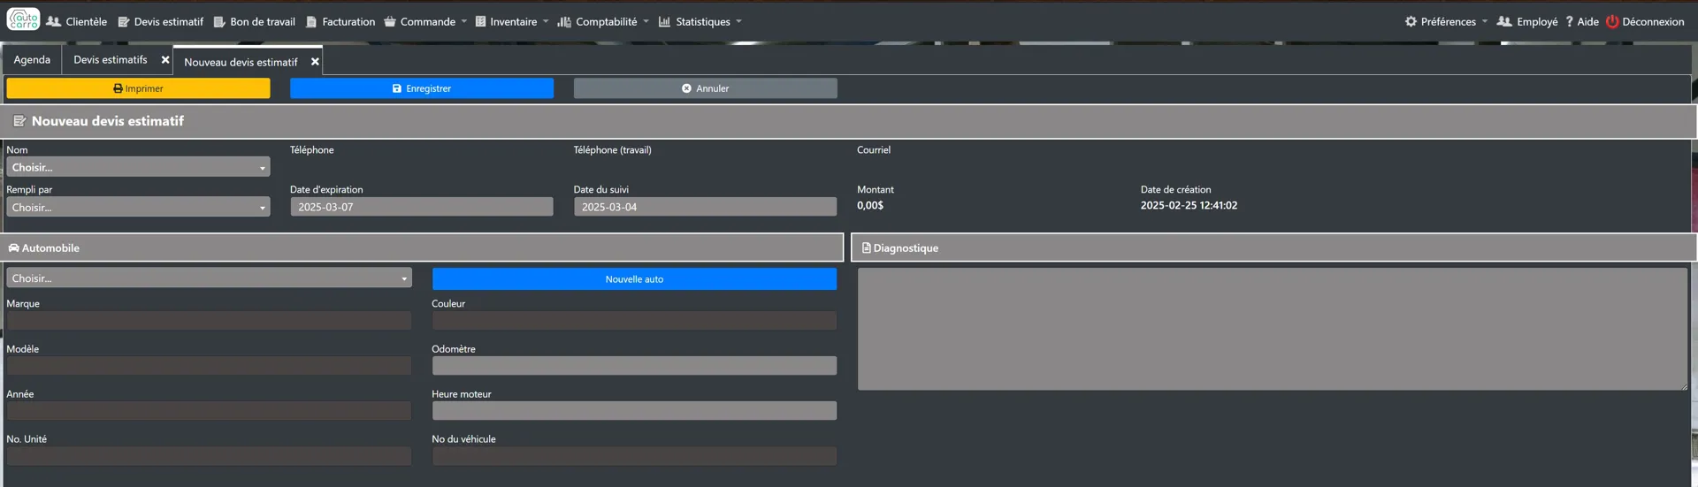
Task: Click the No du véhicule input field
Action: pyautogui.click(x=634, y=455)
